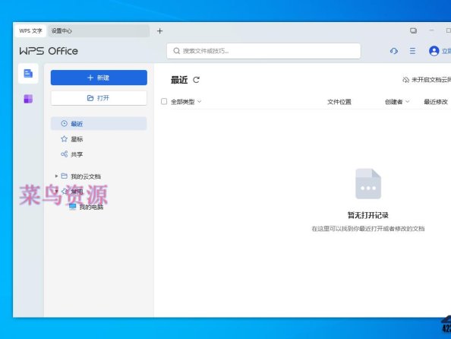Click the search files input field
Image resolution: width=451 pixels, height=339 pixels.
click(x=263, y=51)
